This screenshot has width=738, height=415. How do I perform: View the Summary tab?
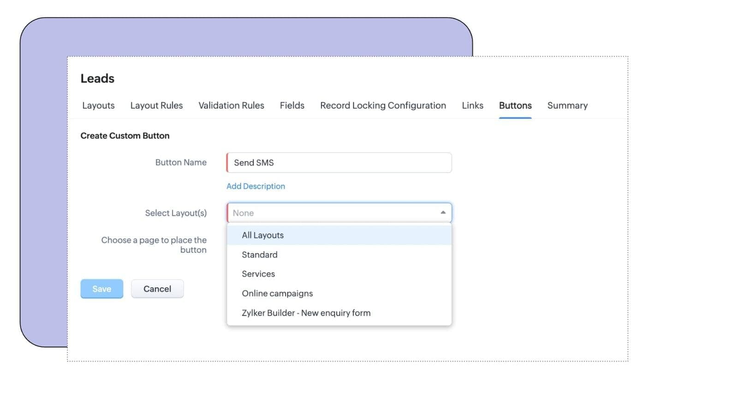point(567,106)
